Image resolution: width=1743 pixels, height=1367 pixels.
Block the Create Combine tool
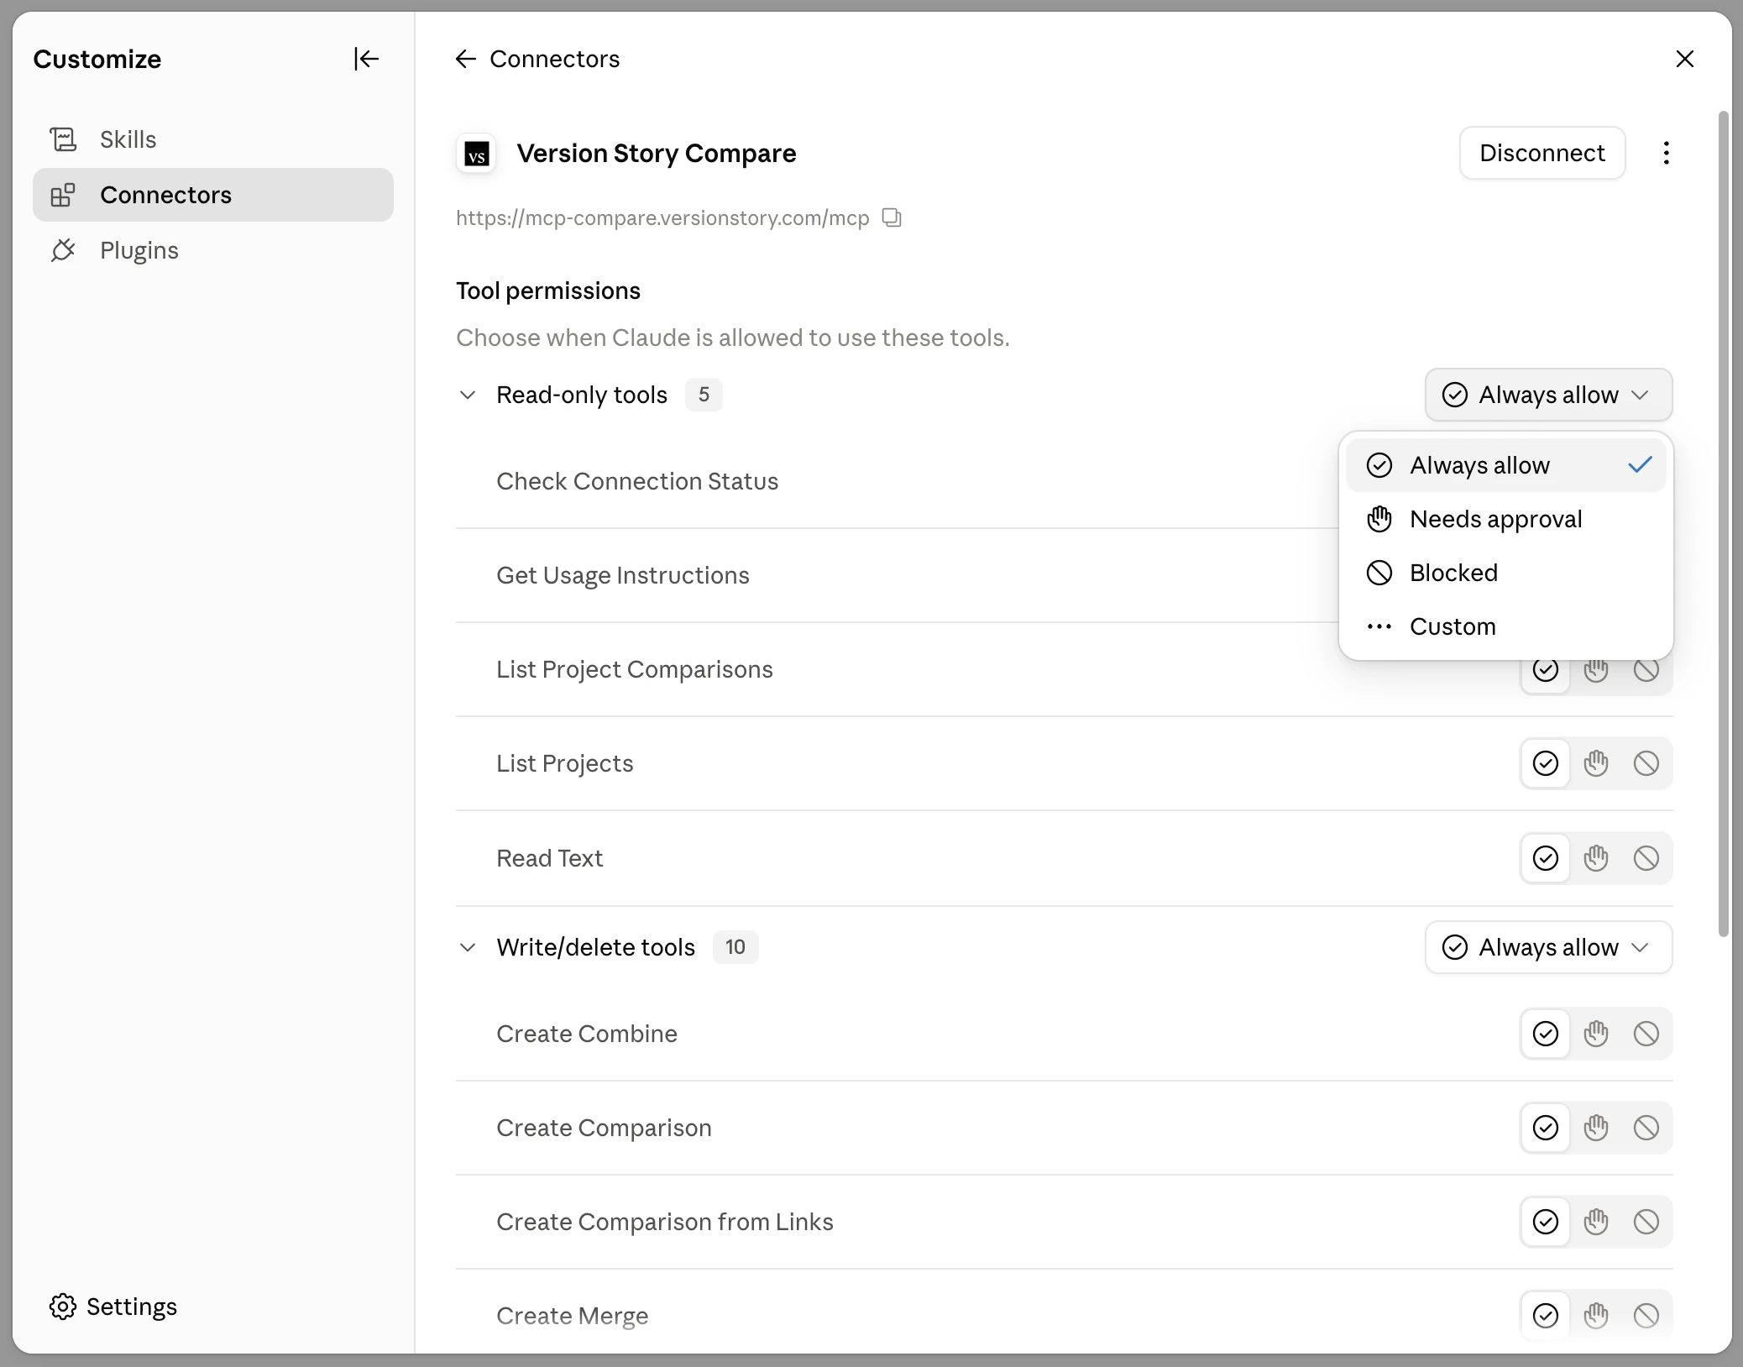tap(1646, 1034)
